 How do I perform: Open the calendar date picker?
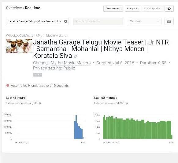point(169,21)
